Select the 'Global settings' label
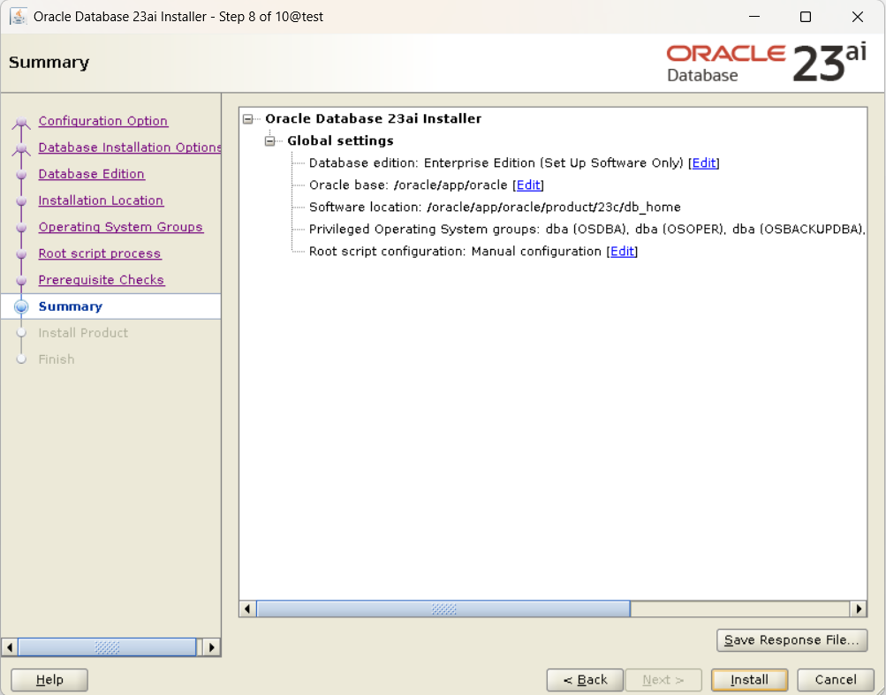 (x=340, y=140)
